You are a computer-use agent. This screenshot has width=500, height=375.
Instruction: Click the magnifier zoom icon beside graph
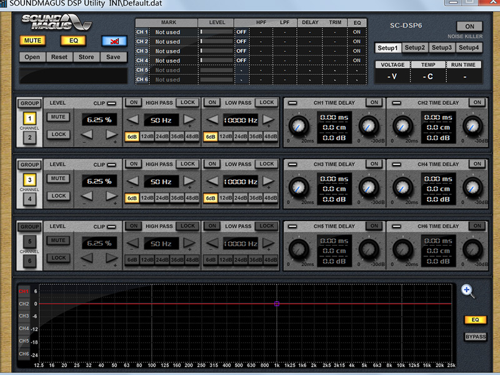point(467,291)
